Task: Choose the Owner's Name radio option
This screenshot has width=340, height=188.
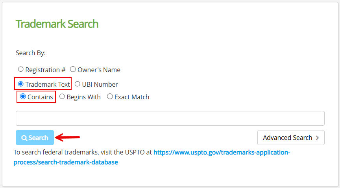Action: click(73, 69)
